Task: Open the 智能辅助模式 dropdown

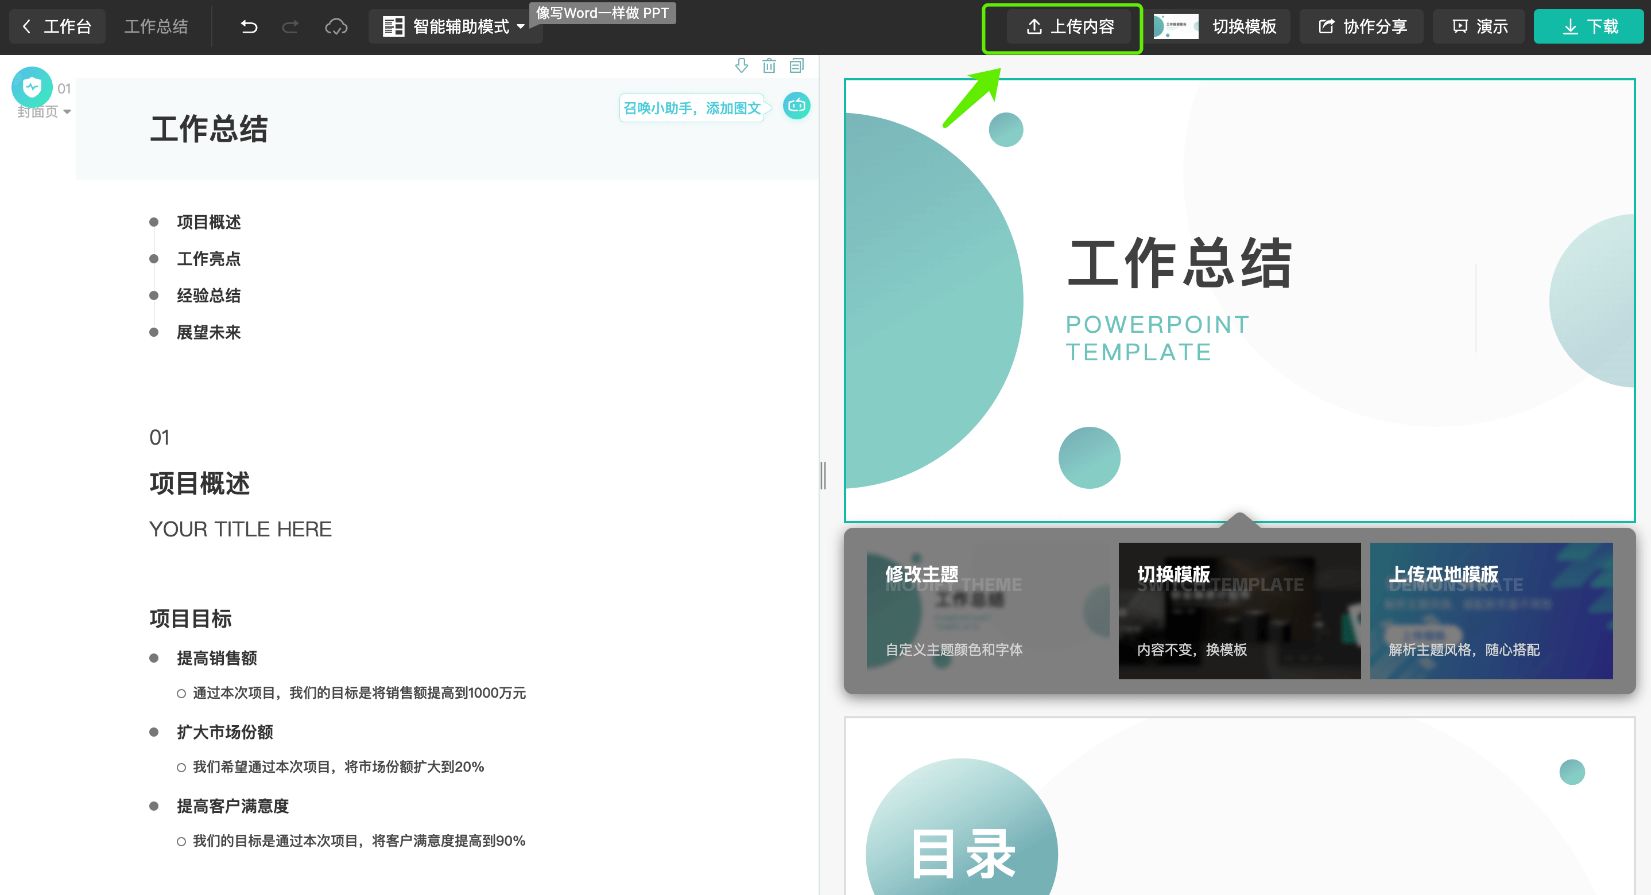Action: (455, 26)
